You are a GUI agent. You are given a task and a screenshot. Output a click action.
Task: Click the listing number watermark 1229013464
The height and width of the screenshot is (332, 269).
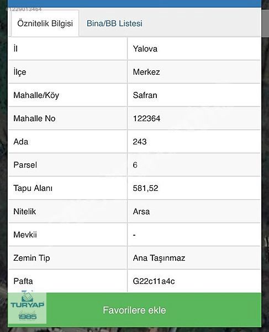[24, 9]
